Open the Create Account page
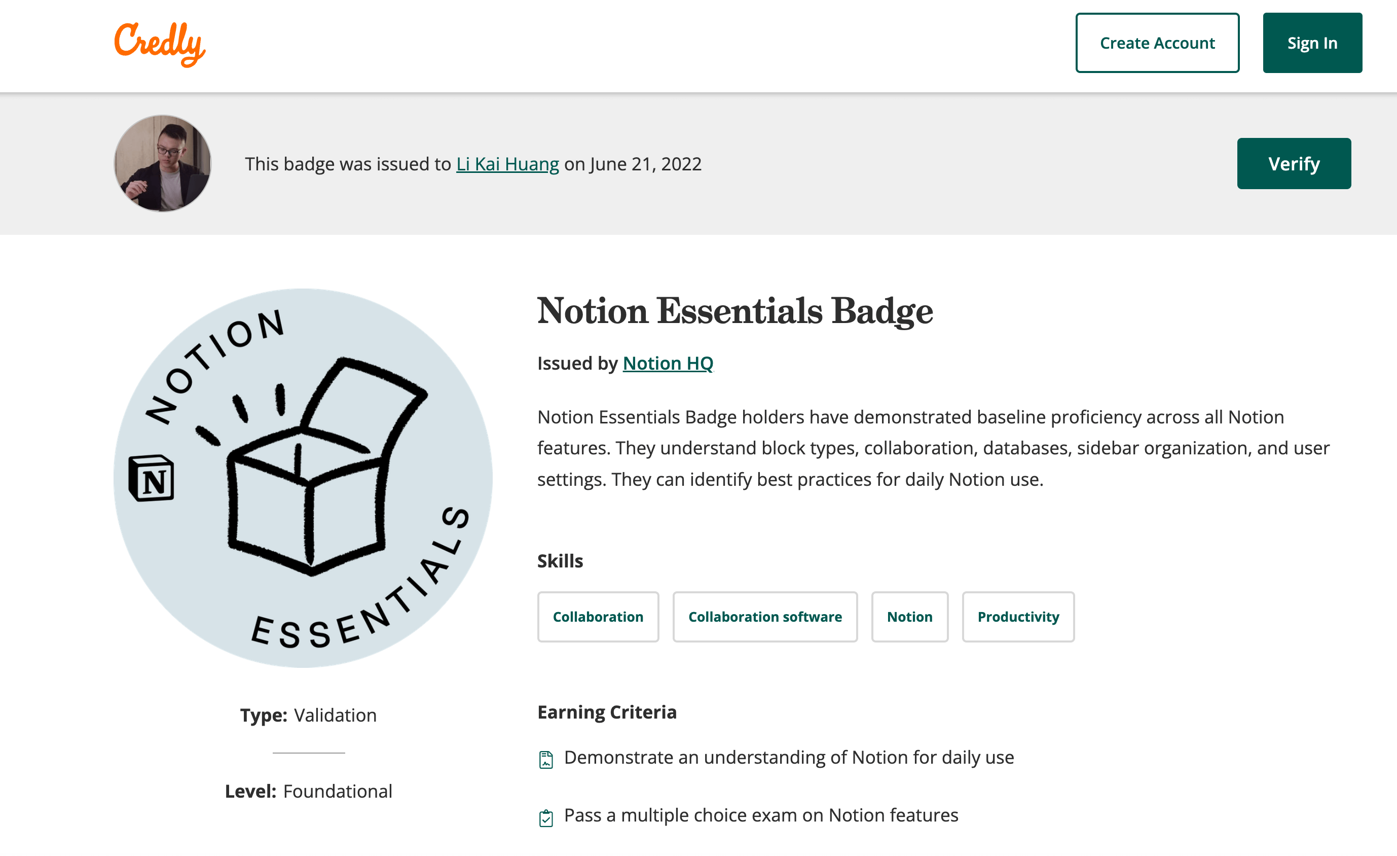 (x=1157, y=43)
